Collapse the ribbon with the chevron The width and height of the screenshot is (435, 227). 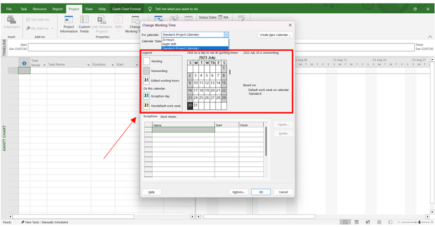[430, 36]
